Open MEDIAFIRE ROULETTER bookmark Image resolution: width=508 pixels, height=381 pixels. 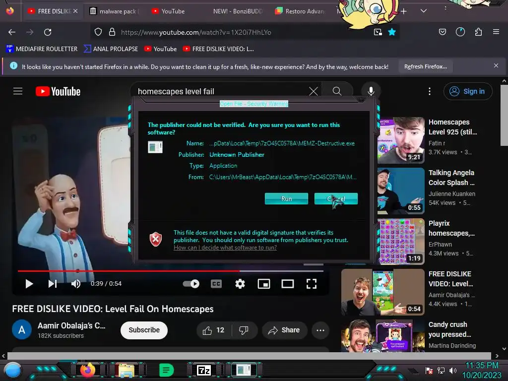pyautogui.click(x=42, y=49)
